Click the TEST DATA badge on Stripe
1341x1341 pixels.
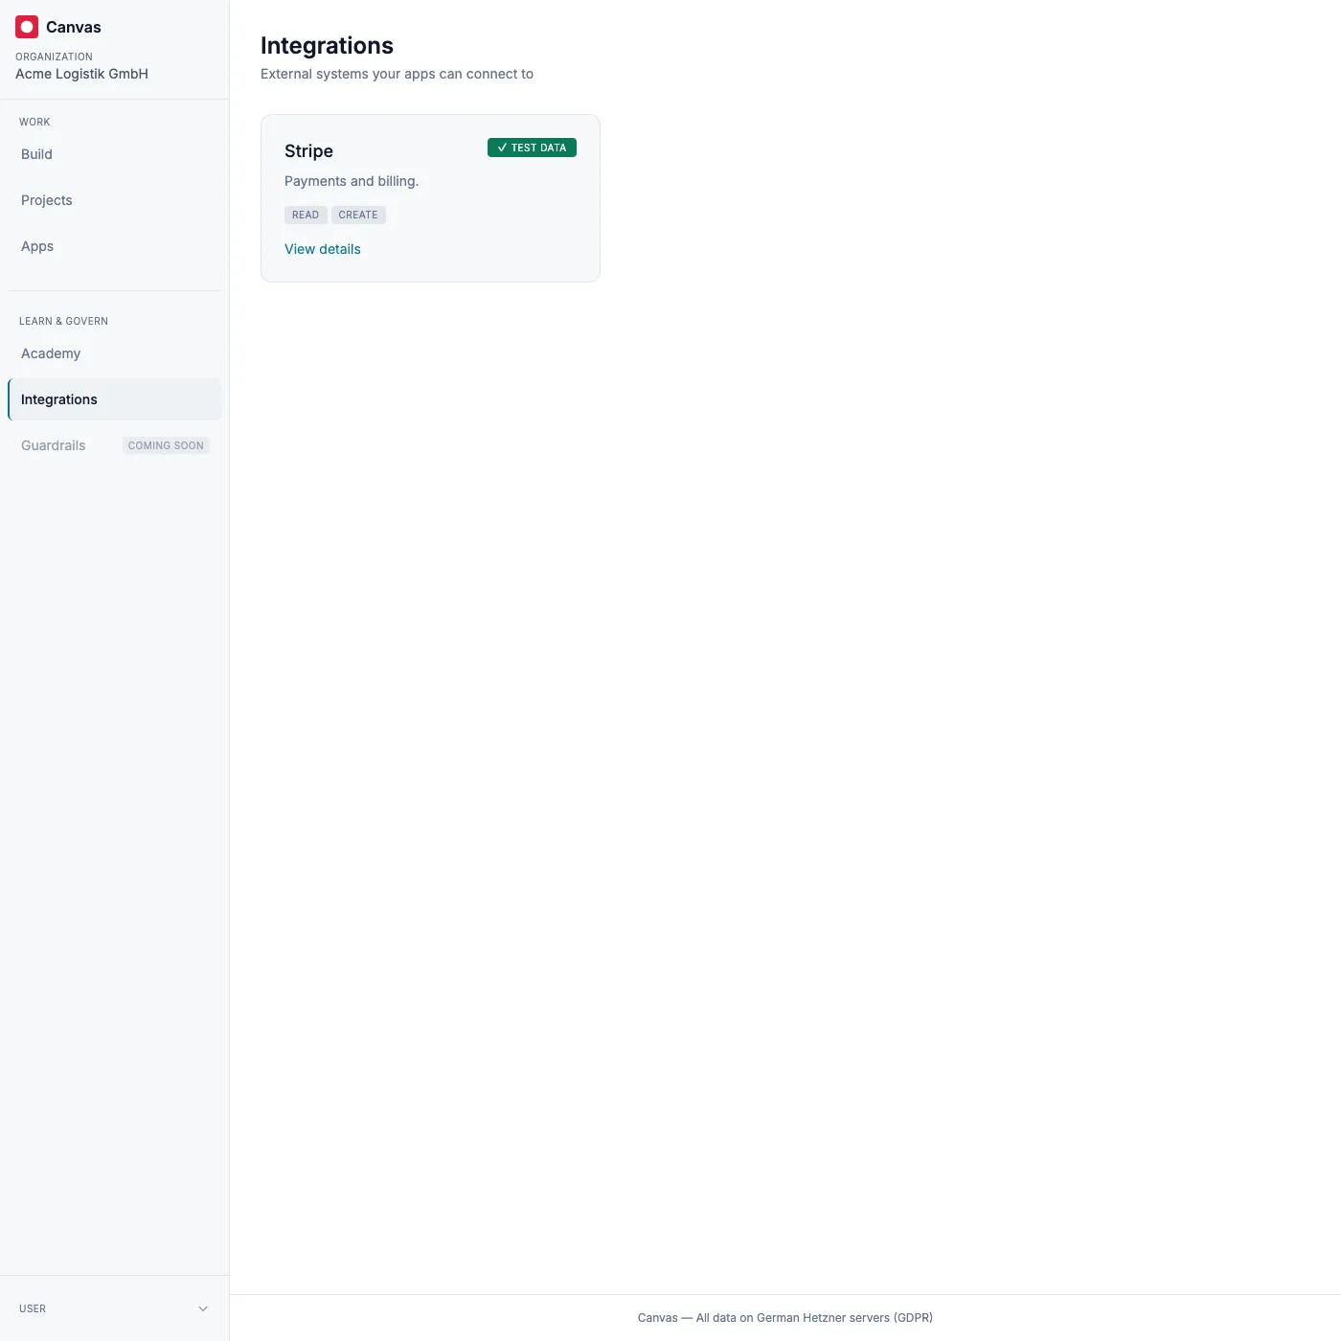(532, 148)
